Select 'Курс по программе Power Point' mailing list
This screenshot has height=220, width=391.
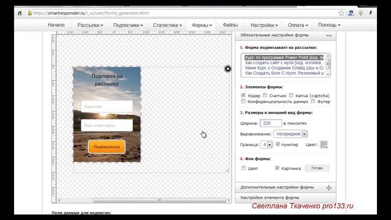click(284, 57)
